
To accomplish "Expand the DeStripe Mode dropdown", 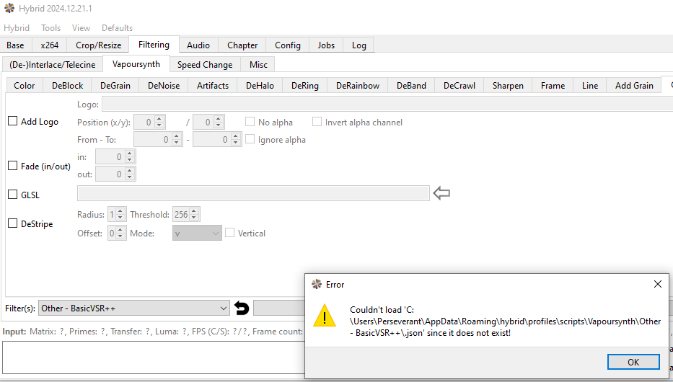I will [197, 233].
